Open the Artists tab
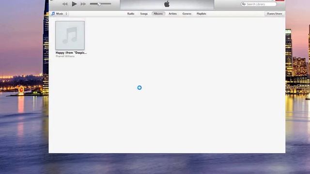The image size is (310, 174). 172,14
